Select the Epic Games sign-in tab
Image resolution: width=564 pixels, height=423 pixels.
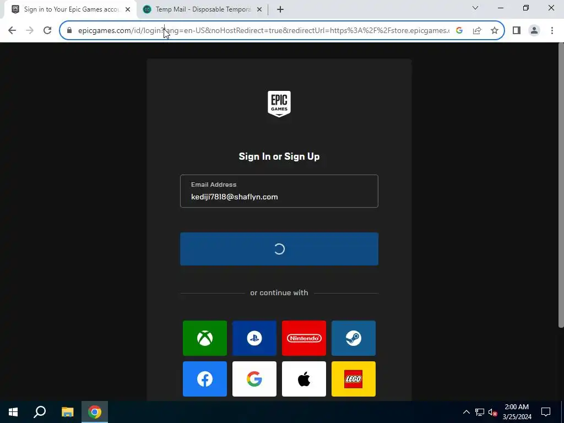coord(71,9)
